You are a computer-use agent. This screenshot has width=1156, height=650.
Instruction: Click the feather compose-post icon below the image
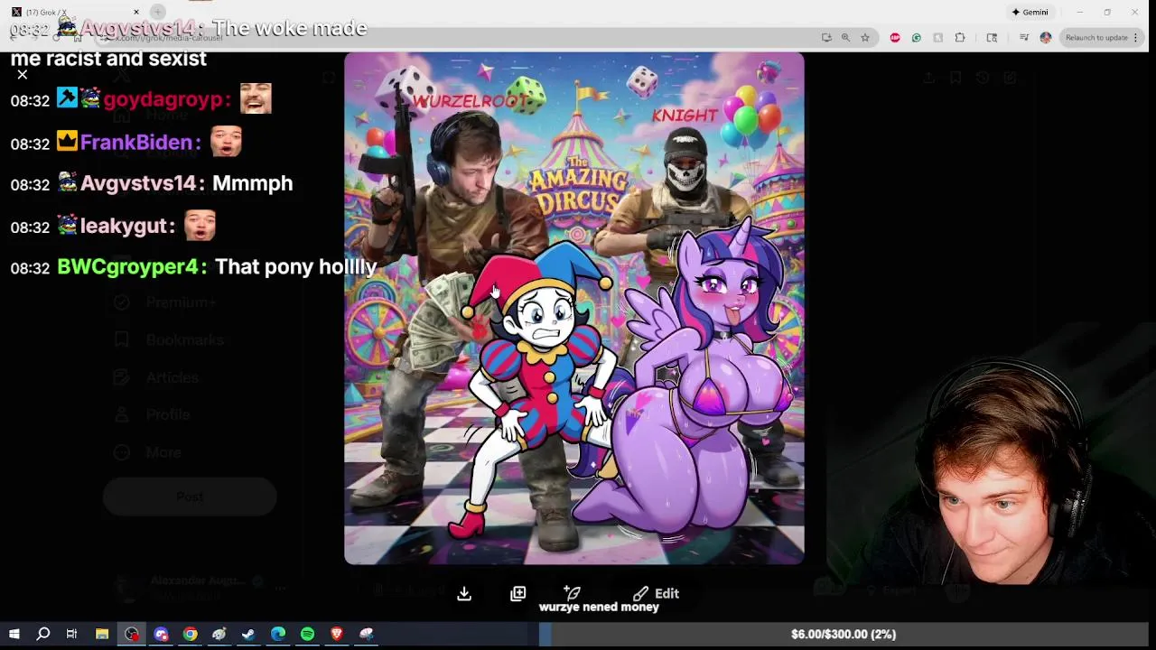(572, 593)
